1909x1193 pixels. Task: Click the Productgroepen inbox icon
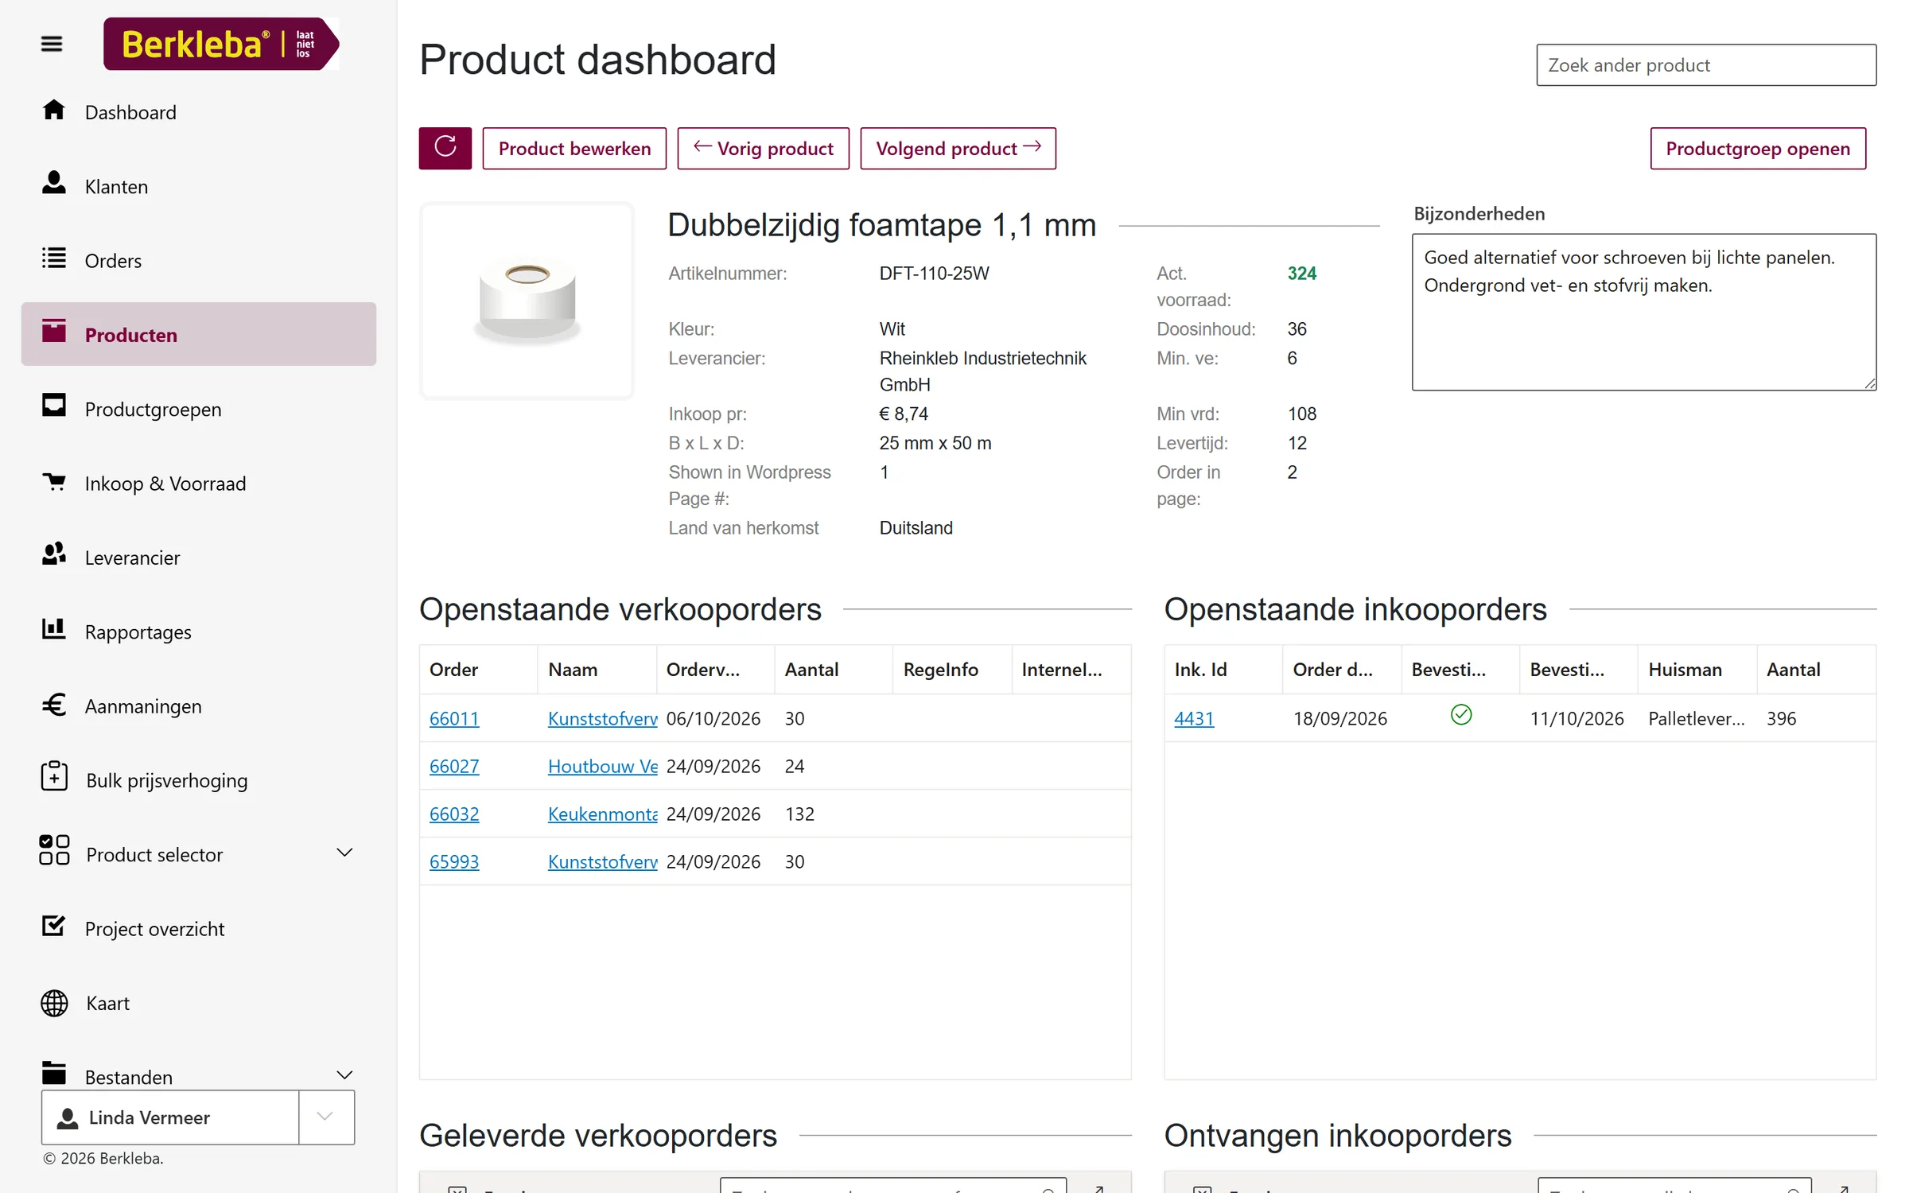[x=53, y=406]
